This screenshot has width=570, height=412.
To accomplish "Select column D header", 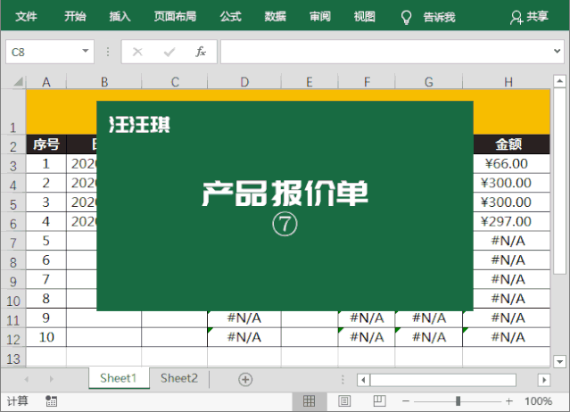I will click(x=244, y=82).
